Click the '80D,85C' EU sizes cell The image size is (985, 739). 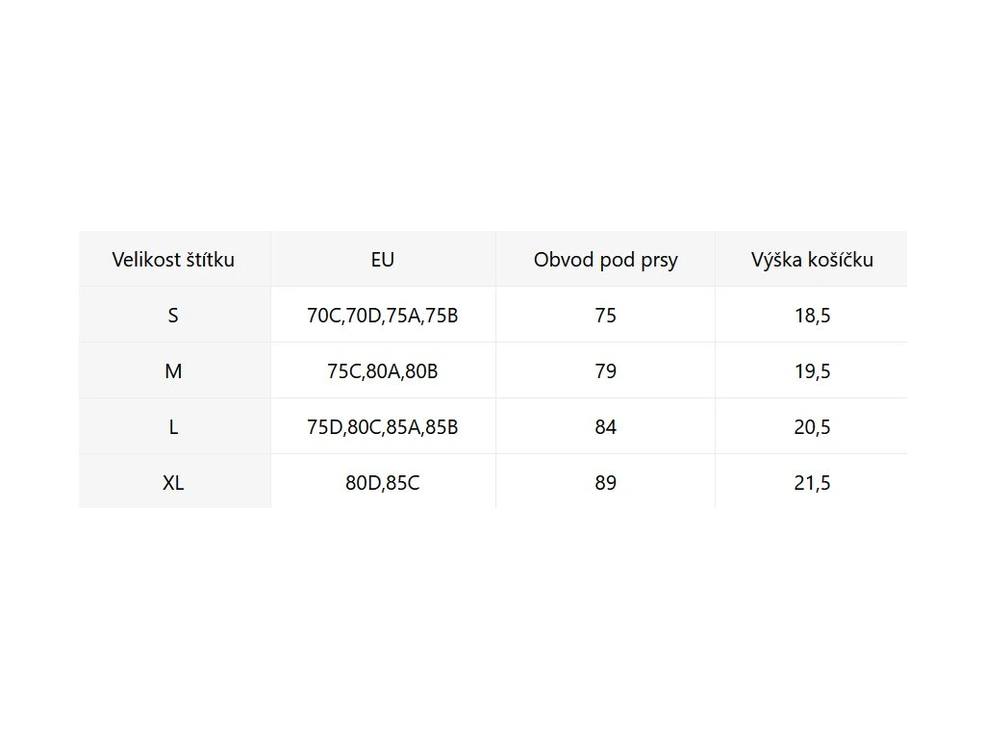pos(383,483)
